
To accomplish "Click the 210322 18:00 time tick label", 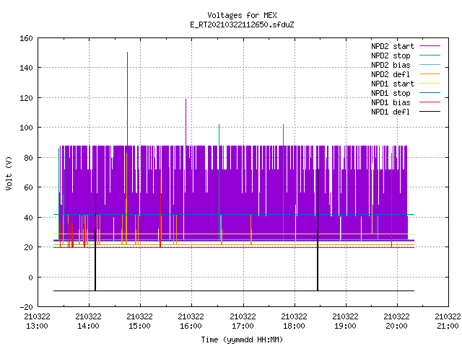I will point(294,321).
